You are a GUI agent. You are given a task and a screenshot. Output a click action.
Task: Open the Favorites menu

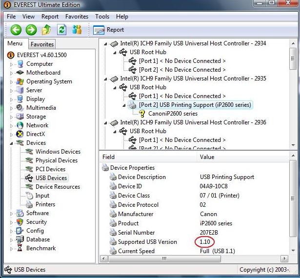click(x=77, y=17)
